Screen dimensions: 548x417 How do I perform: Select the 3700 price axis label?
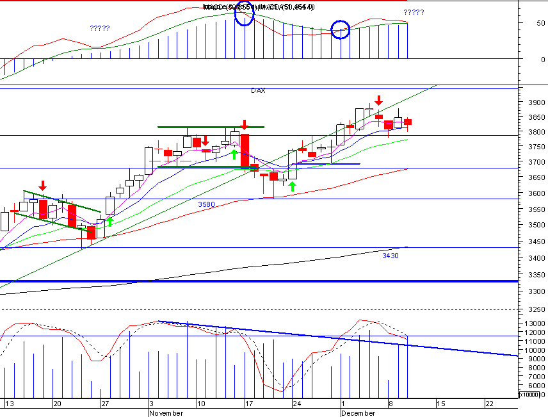(x=536, y=162)
